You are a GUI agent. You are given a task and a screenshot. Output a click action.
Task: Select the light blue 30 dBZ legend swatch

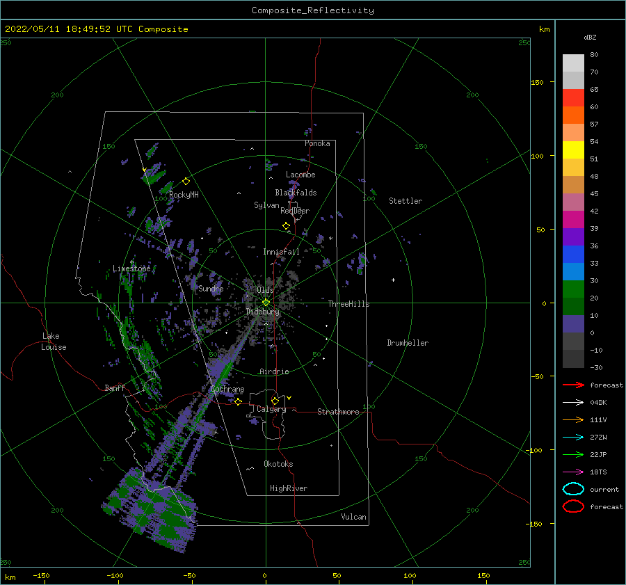[573, 271]
